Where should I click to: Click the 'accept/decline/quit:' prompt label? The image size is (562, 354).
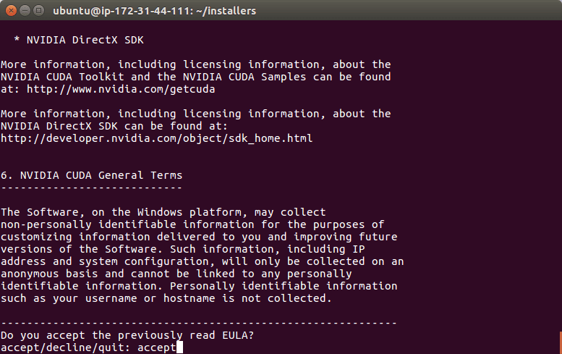[66, 348]
